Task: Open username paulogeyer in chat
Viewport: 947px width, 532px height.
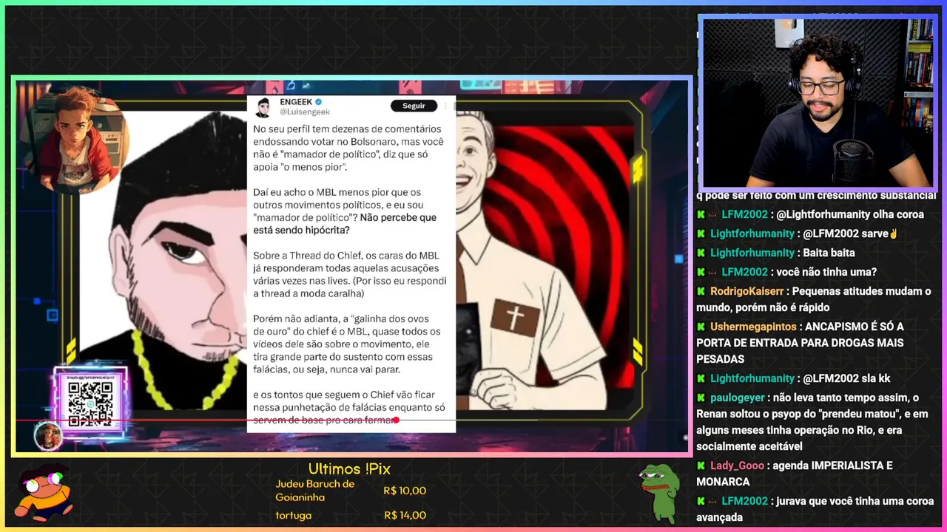Action: 738,398
